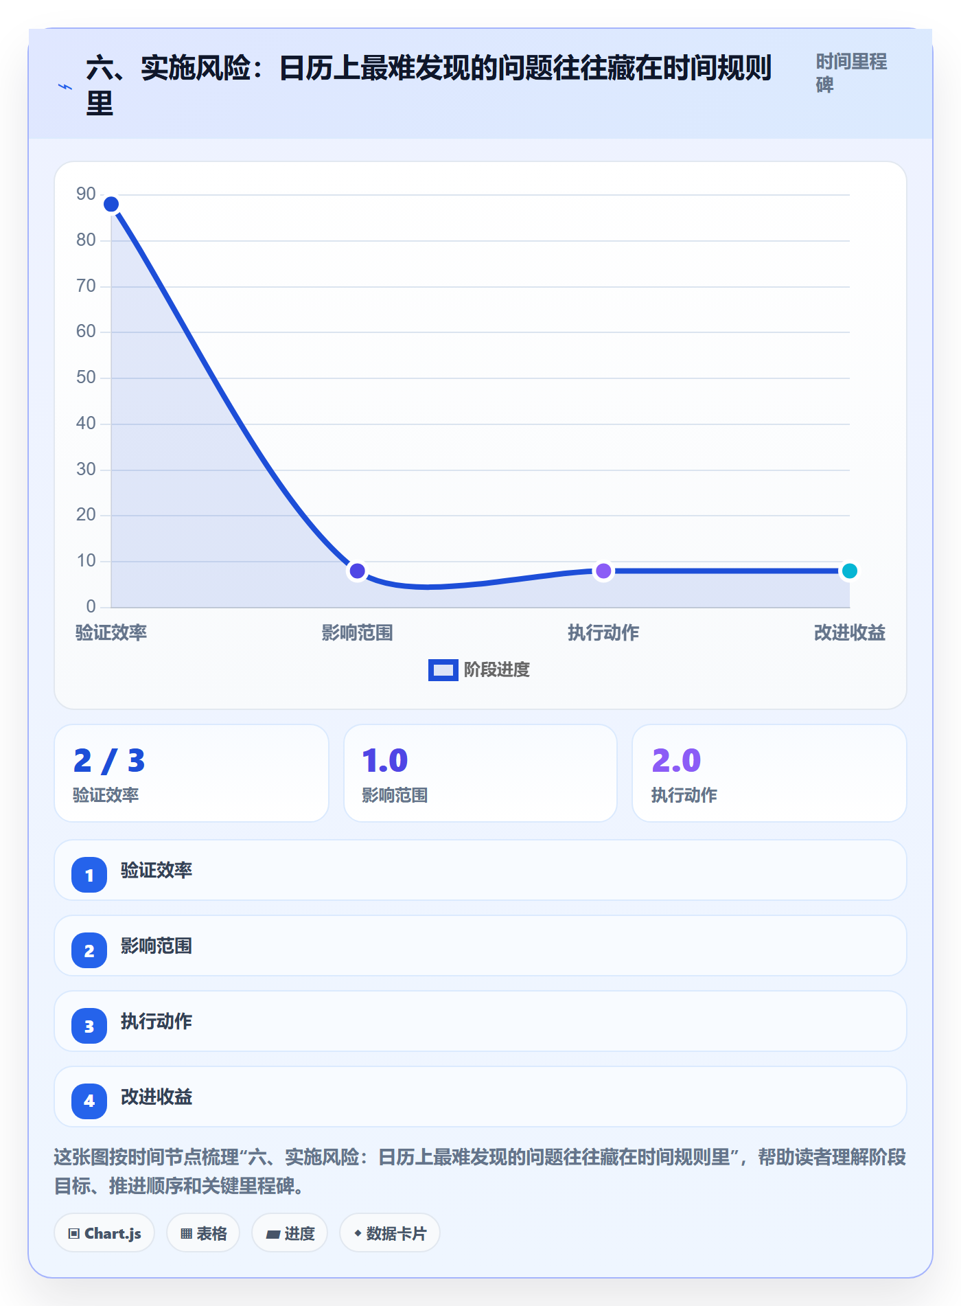Click the Chart.js tag

click(x=104, y=1233)
